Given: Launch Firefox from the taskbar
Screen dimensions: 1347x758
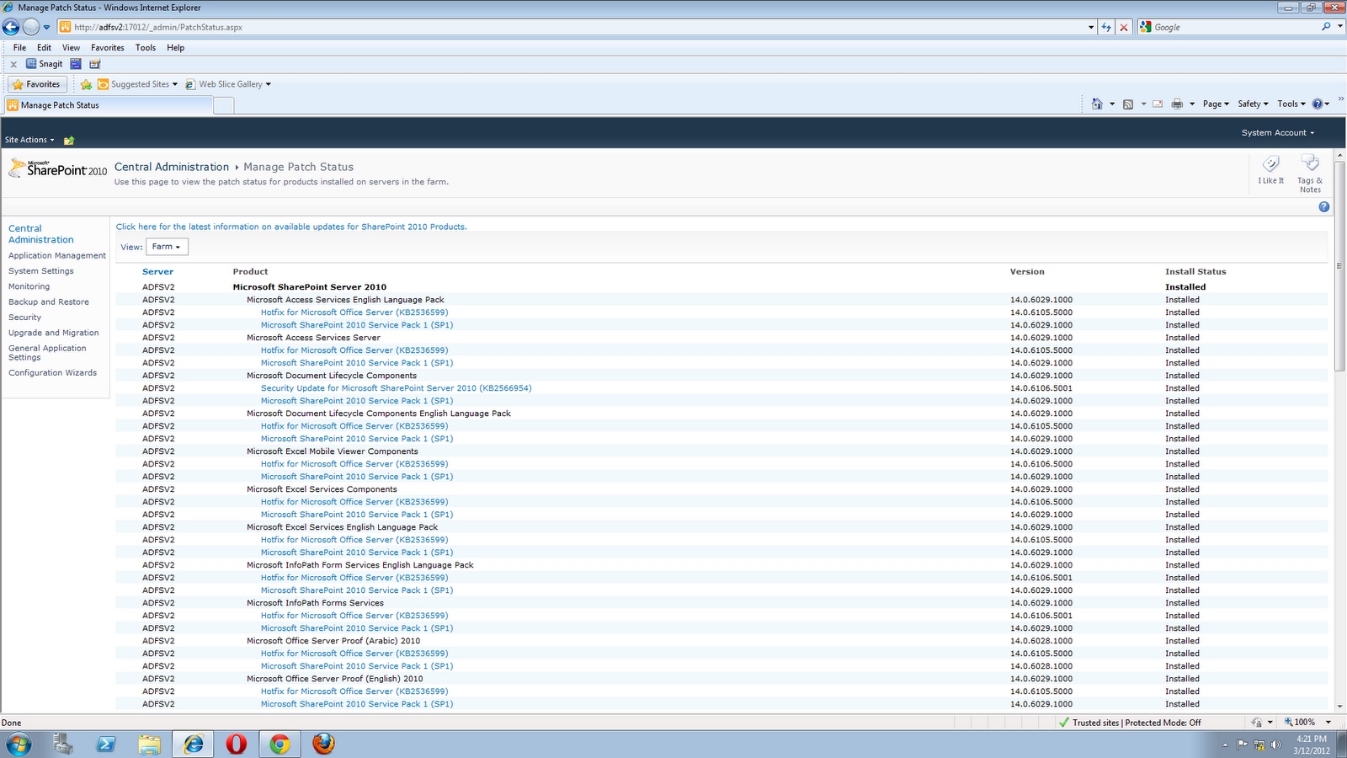Looking at the screenshot, I should (322, 744).
